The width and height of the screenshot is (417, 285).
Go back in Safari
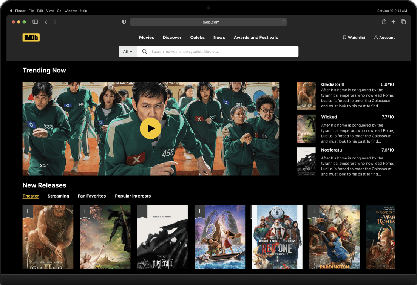point(46,22)
